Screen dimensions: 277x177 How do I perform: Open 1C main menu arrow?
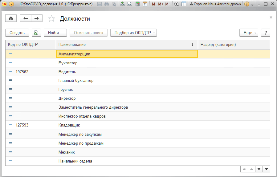click(11, 4)
